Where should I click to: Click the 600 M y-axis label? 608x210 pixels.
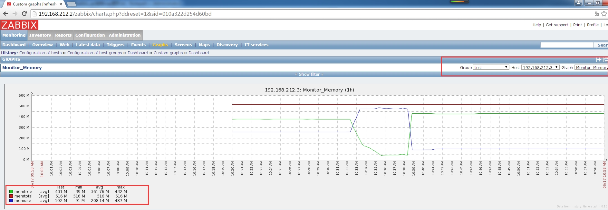tap(24, 95)
